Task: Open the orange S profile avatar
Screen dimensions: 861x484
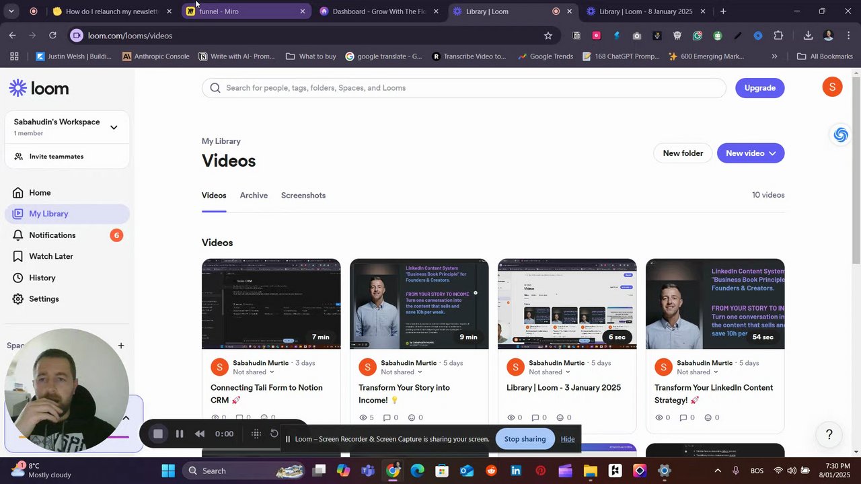Action: coord(832,87)
